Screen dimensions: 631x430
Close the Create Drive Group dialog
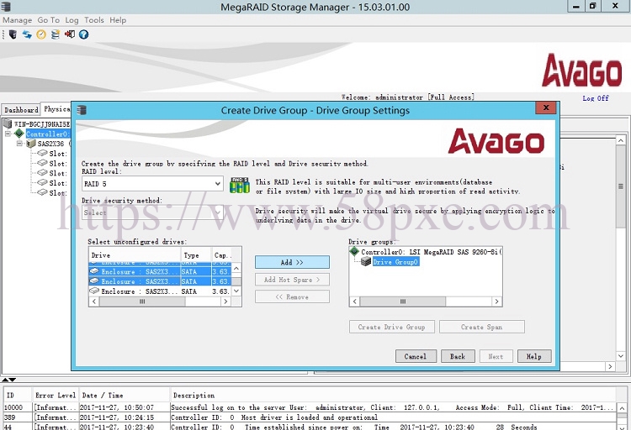tap(546, 107)
